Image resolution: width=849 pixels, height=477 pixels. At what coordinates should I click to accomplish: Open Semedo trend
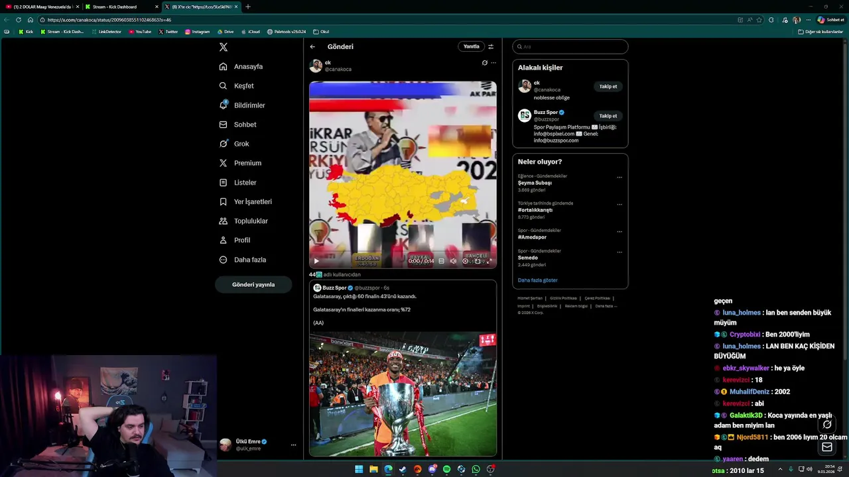tap(528, 258)
